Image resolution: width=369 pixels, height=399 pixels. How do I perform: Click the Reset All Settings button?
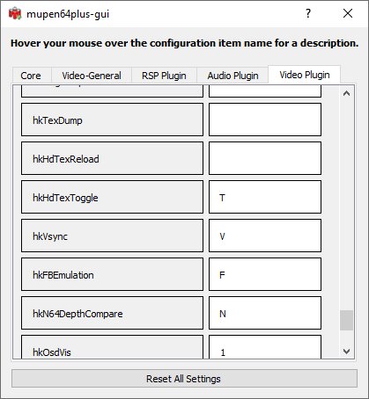point(184,379)
